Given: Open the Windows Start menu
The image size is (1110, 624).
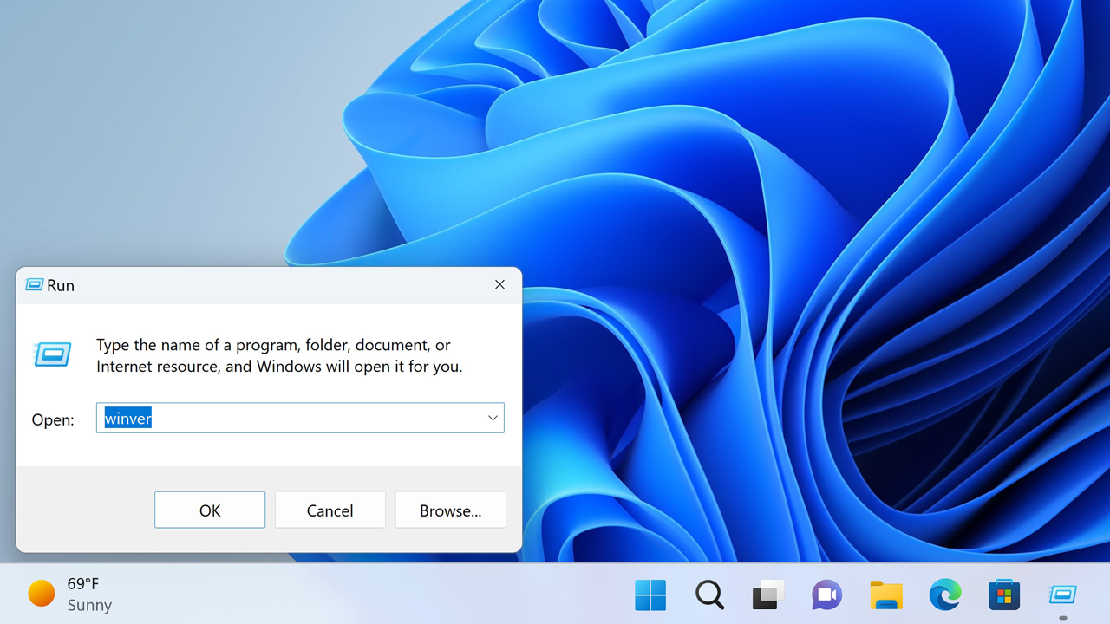Looking at the screenshot, I should [650, 595].
